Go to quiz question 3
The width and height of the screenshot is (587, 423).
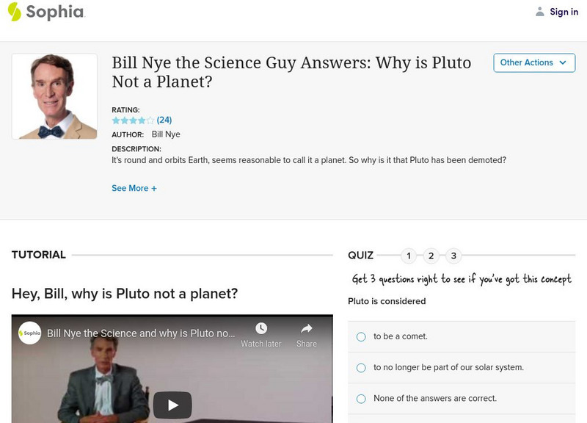[x=453, y=256]
